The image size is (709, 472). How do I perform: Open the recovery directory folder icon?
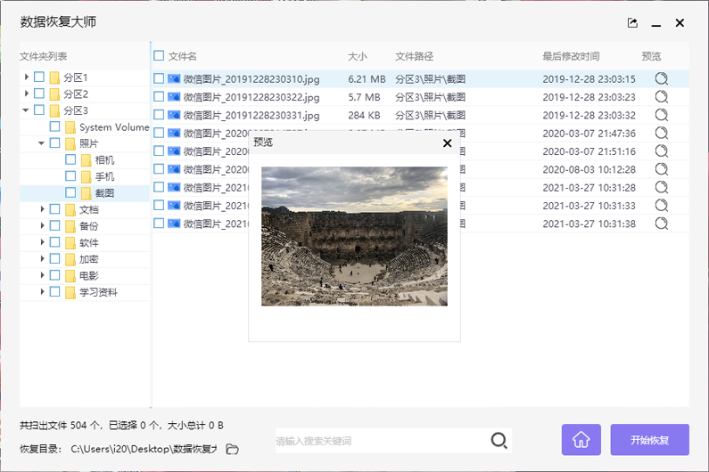[232, 449]
